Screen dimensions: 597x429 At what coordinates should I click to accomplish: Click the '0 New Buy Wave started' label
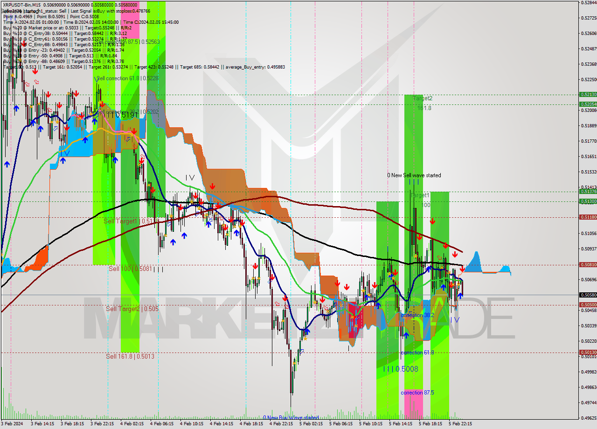[291, 418]
